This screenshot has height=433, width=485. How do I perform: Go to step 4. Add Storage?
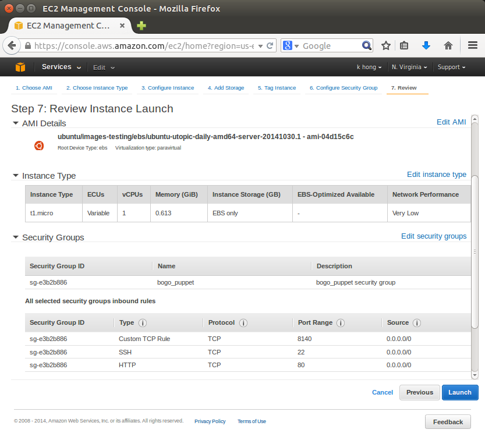226,88
